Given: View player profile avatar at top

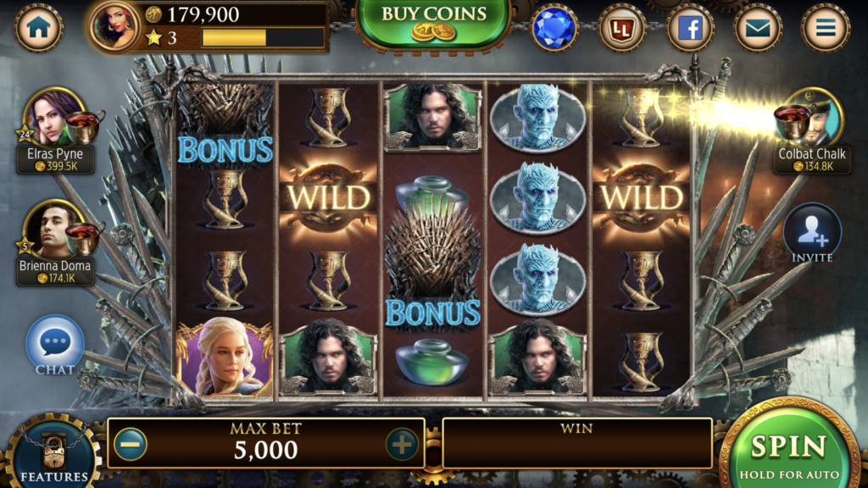Looking at the screenshot, I should (x=114, y=26).
